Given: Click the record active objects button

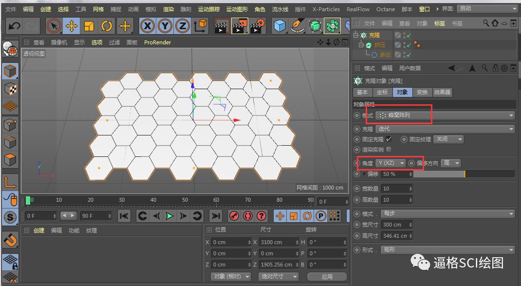Looking at the screenshot, I should coord(234,216).
